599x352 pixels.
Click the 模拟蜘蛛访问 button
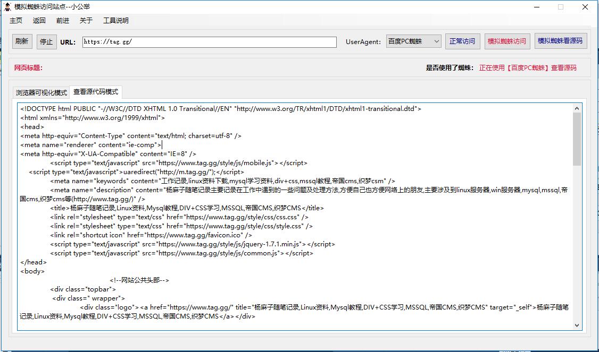[x=507, y=41]
